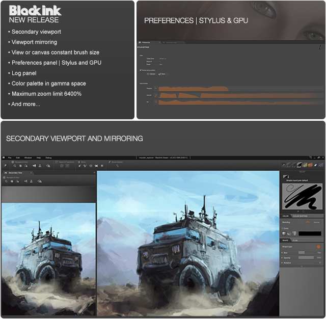
Task: Click the reset view icon in main toolbar
Action: [40, 166]
